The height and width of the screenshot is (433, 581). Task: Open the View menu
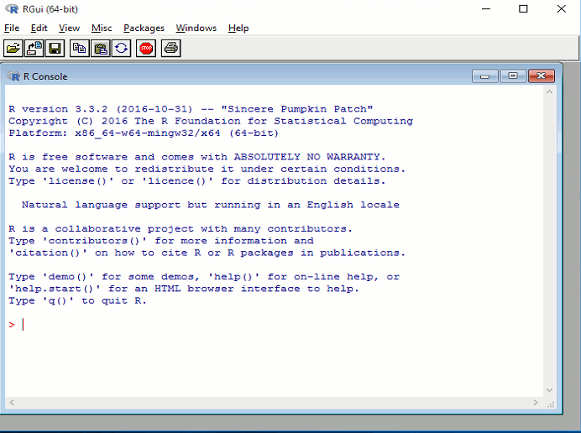pyautogui.click(x=69, y=29)
